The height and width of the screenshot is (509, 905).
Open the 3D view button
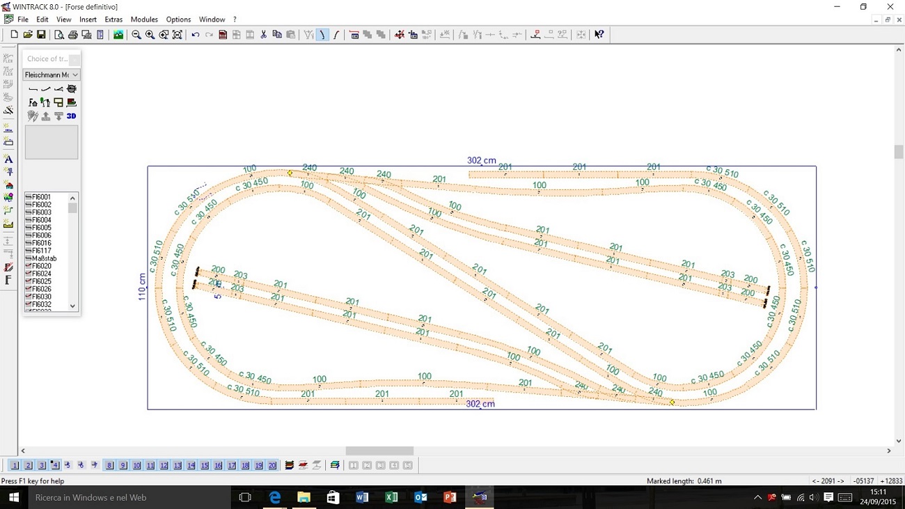(71, 116)
